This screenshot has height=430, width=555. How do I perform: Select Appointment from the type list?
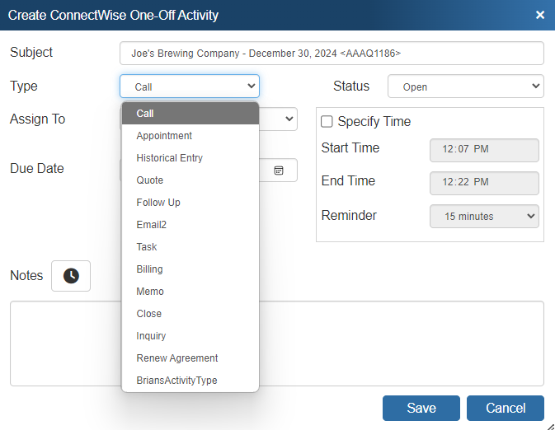(164, 136)
